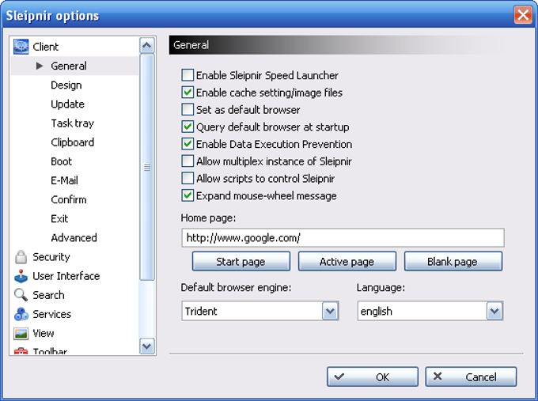Open the Default browser engine dropdown
Screen dimensions: 538x401
coord(330,311)
